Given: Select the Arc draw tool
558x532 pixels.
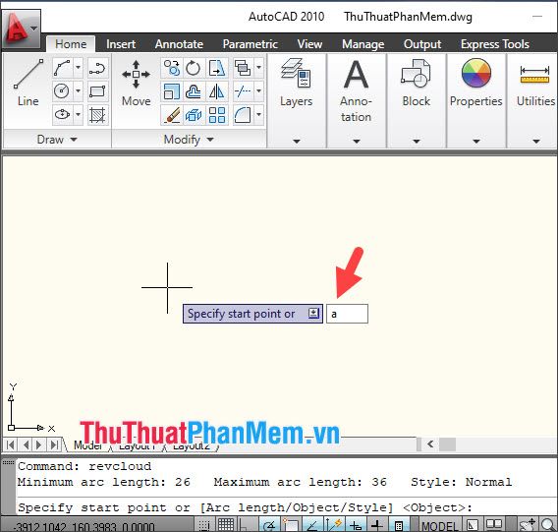Looking at the screenshot, I should pyautogui.click(x=62, y=68).
